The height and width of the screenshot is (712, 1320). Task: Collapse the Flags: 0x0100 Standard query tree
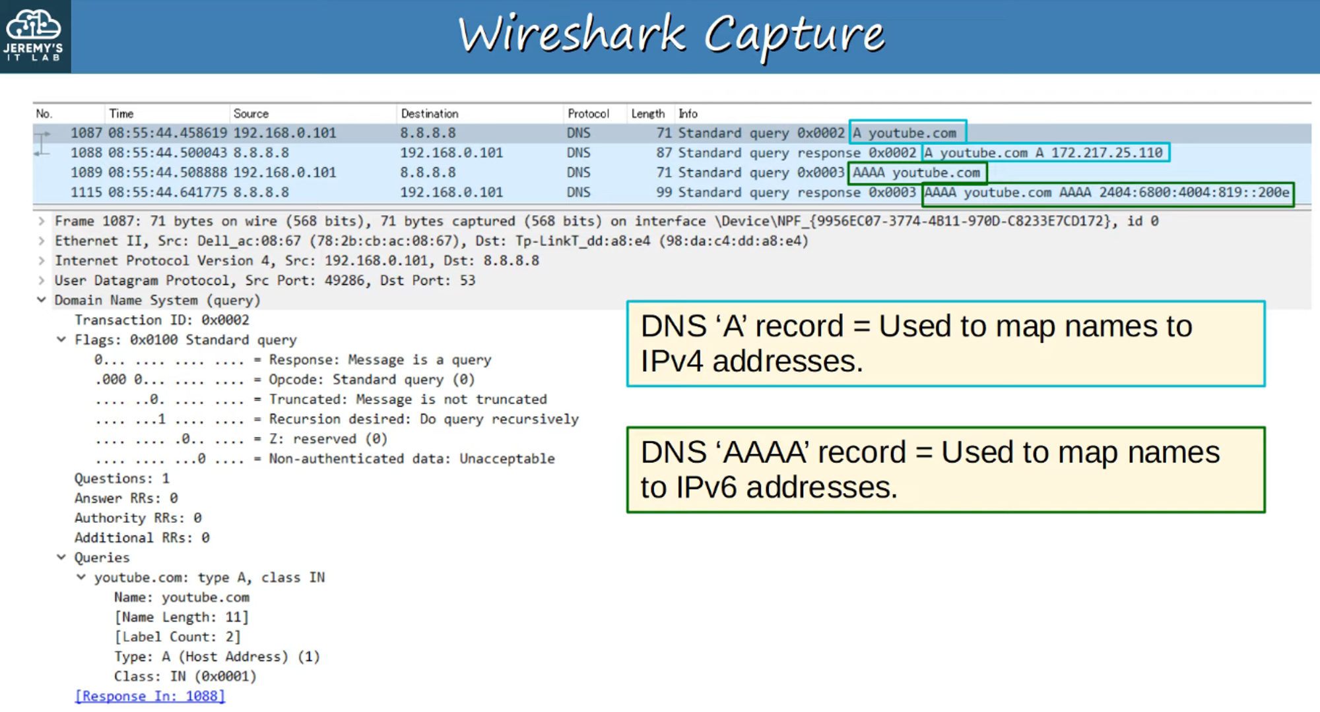tap(61, 340)
